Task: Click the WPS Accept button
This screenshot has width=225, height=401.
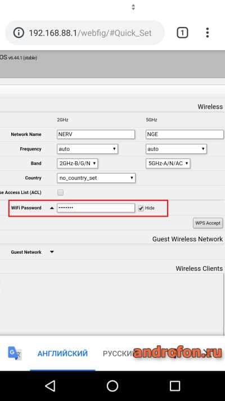Action: (x=208, y=223)
